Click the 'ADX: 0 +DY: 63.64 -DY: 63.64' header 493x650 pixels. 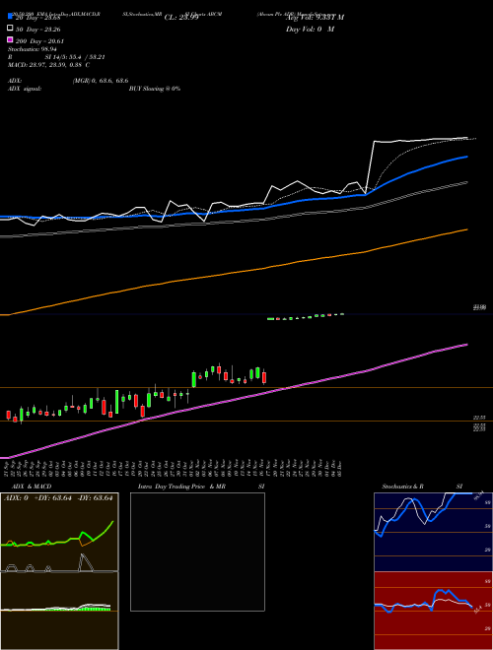58,498
